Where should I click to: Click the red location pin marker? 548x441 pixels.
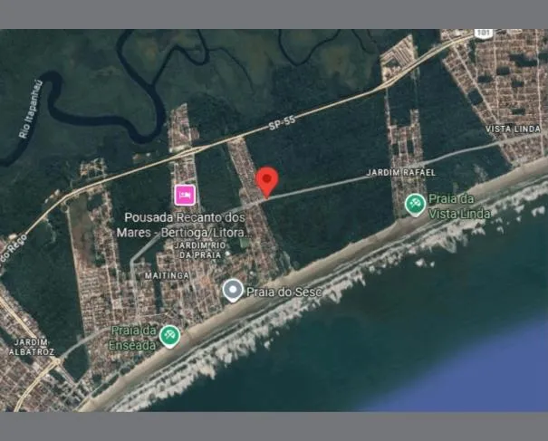[265, 180]
